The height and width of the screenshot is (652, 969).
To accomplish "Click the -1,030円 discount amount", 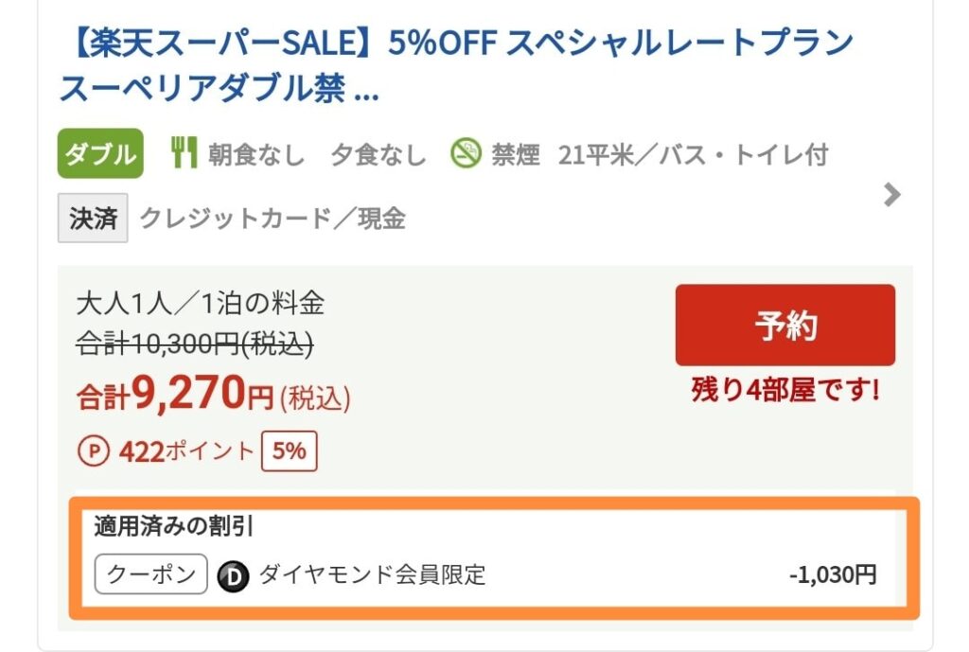I will tap(832, 574).
